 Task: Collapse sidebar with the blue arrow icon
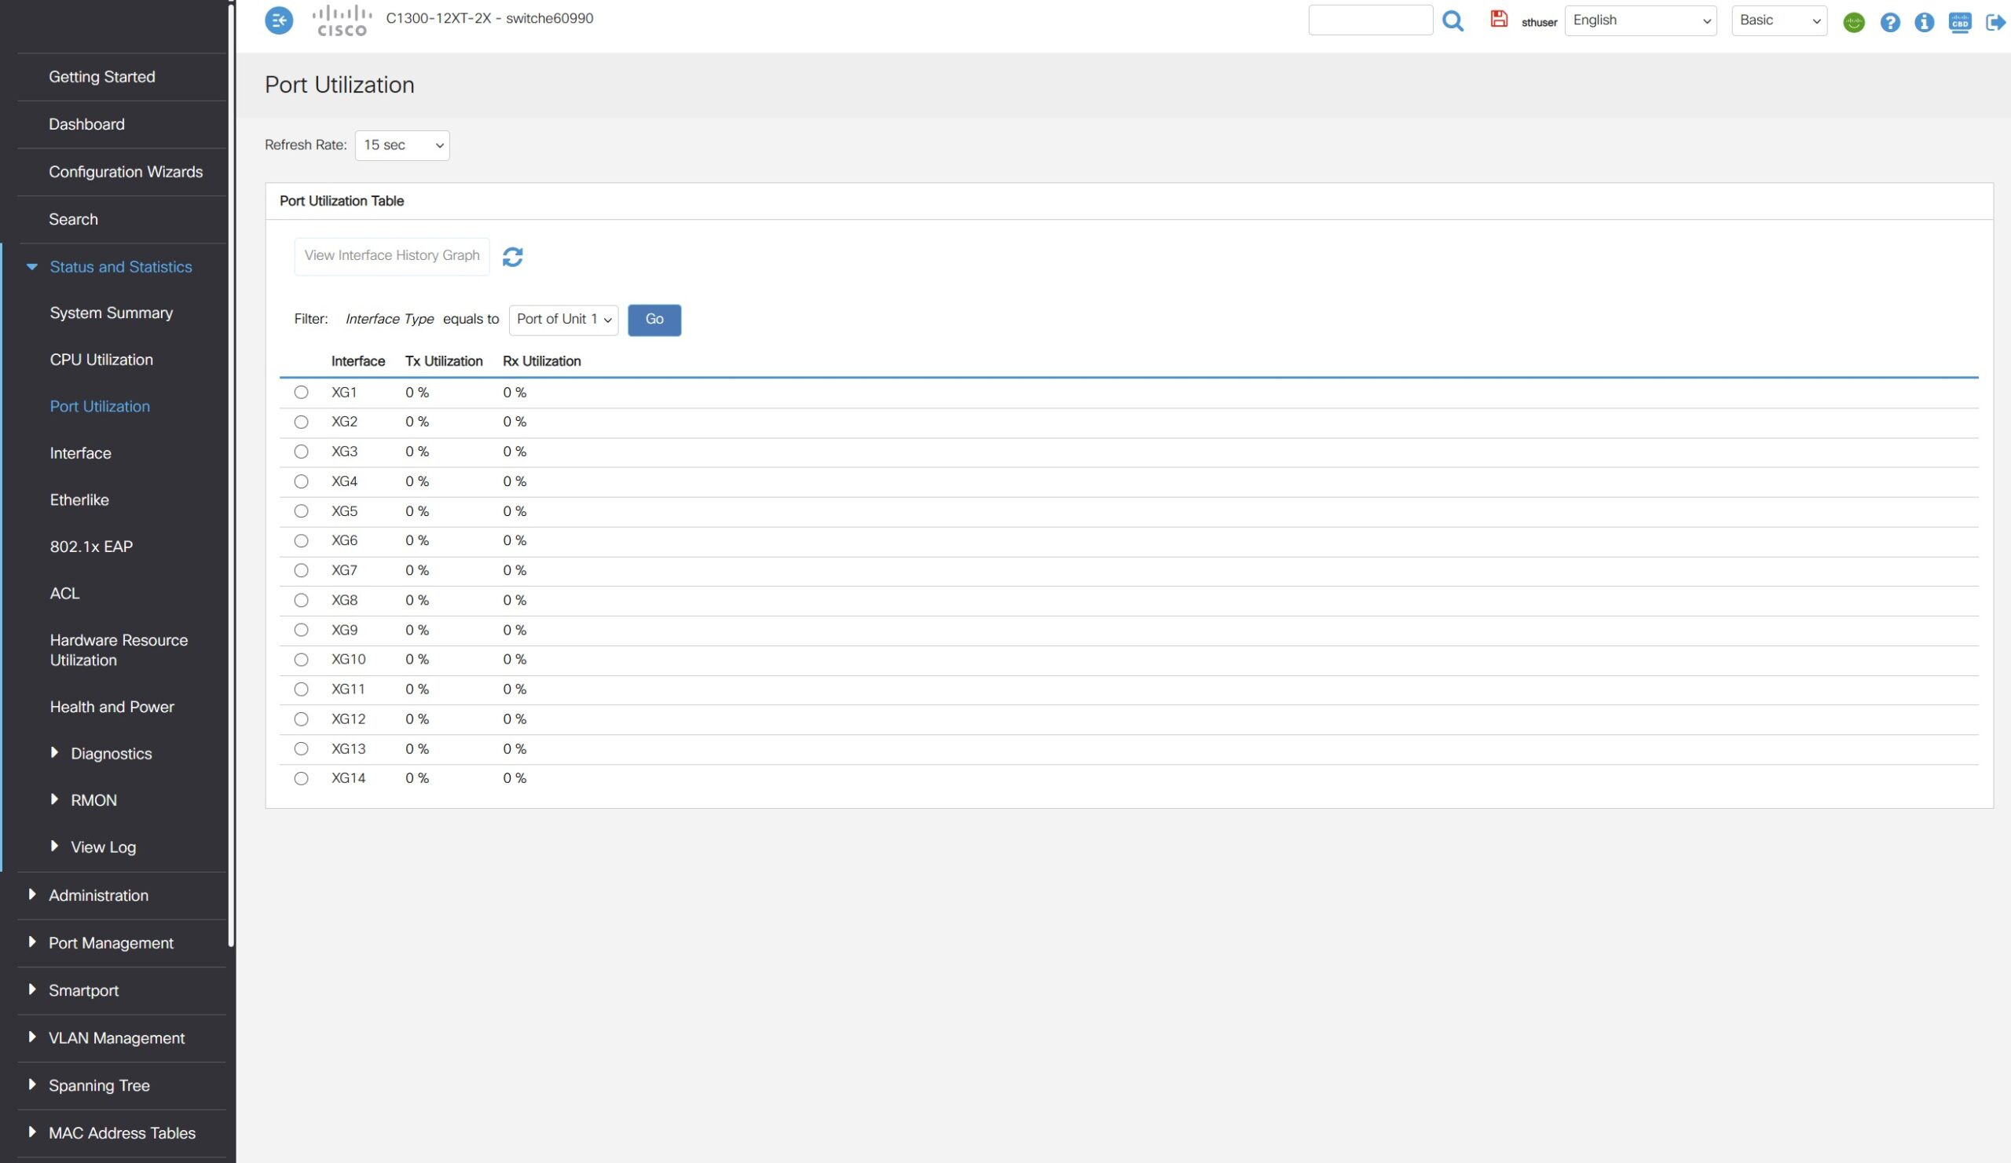[279, 20]
